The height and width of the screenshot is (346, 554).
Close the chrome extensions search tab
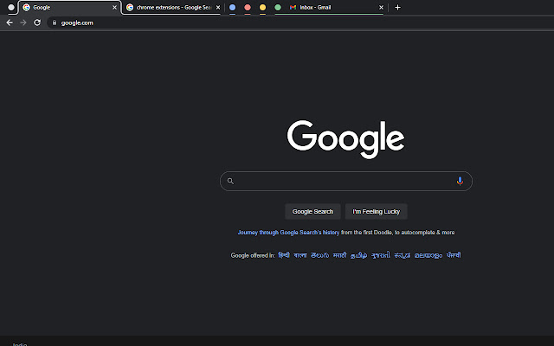click(x=218, y=8)
